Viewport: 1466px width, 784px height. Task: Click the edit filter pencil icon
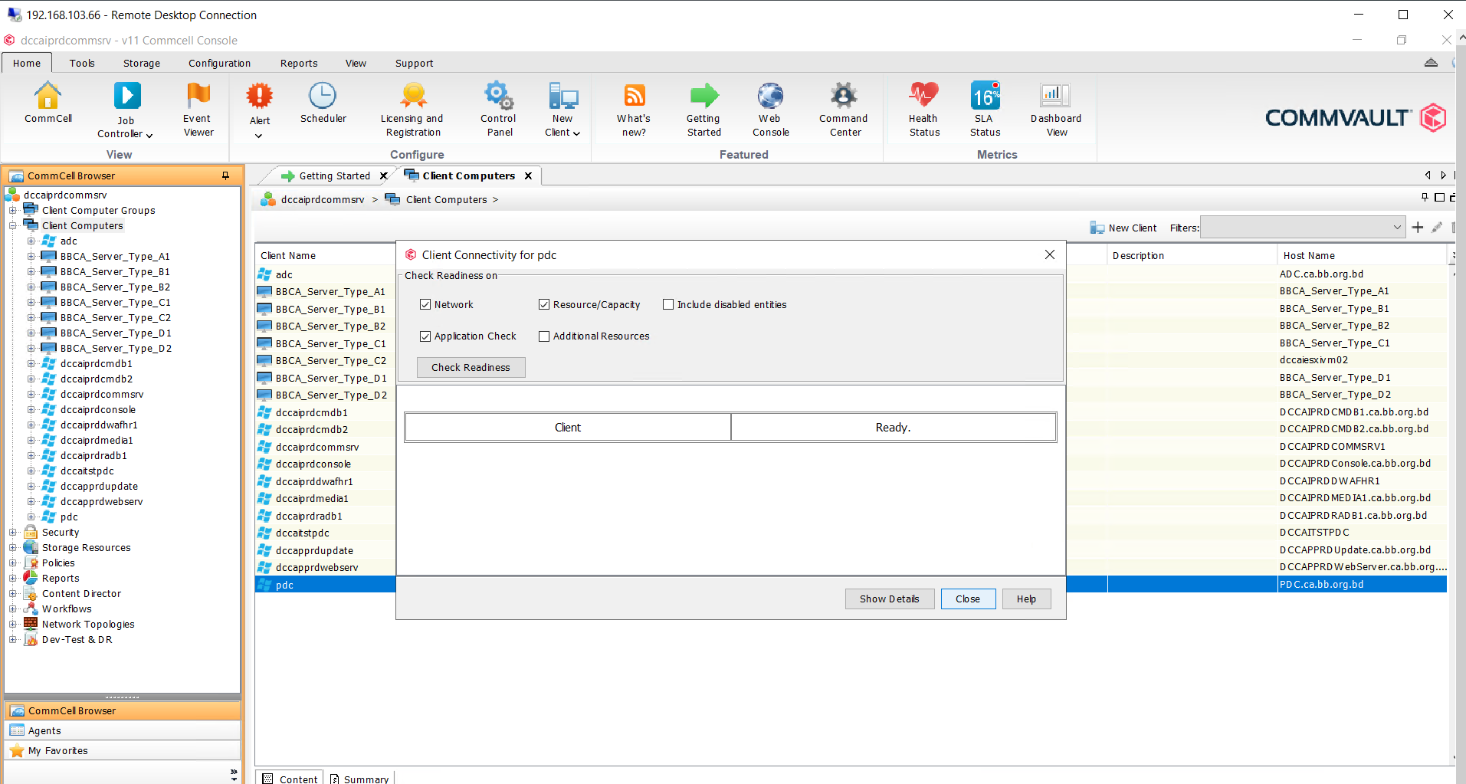[1437, 228]
